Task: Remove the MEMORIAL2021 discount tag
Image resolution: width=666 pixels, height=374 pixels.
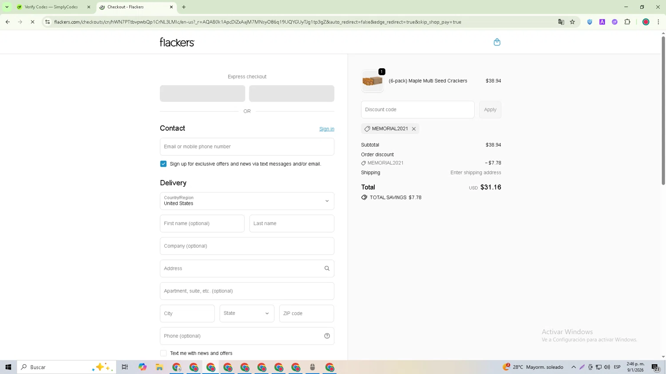Action: [x=414, y=129]
